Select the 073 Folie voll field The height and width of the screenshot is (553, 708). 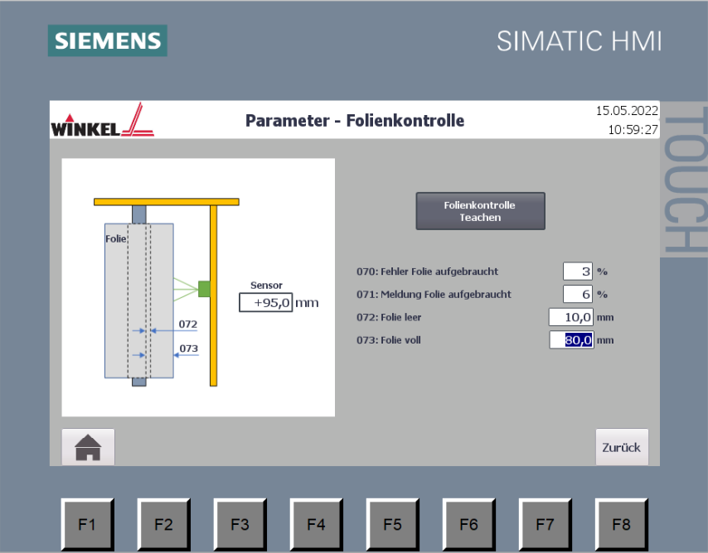(x=571, y=339)
